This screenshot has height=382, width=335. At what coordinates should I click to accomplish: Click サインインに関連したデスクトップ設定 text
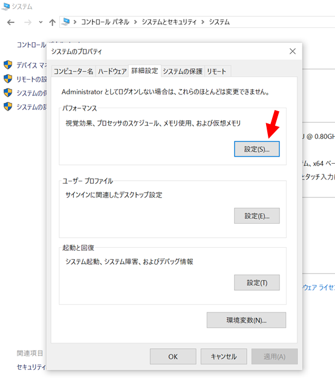pyautogui.click(x=114, y=195)
